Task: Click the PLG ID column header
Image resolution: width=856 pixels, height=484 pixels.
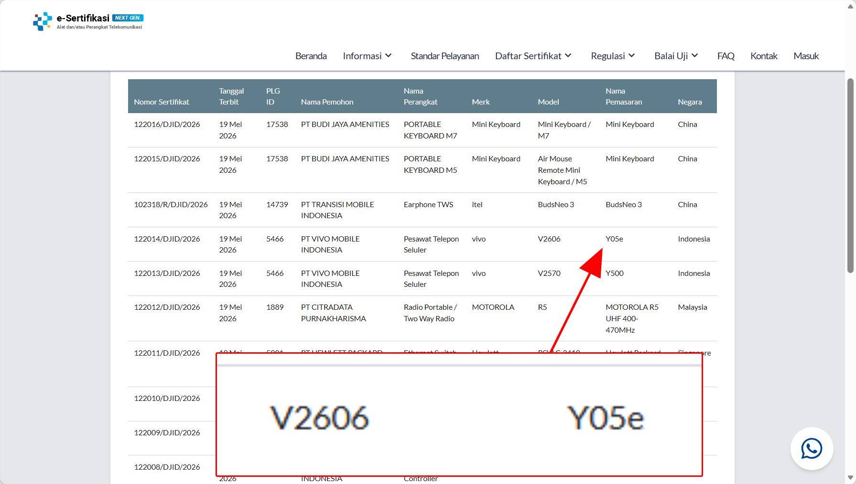Action: [273, 96]
